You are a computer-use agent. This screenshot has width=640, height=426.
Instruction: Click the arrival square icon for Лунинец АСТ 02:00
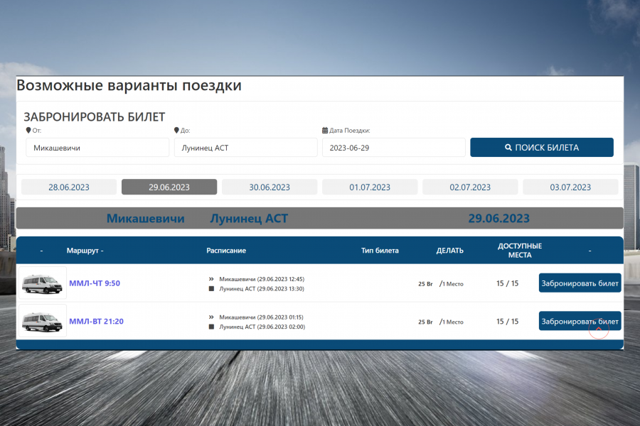point(211,327)
